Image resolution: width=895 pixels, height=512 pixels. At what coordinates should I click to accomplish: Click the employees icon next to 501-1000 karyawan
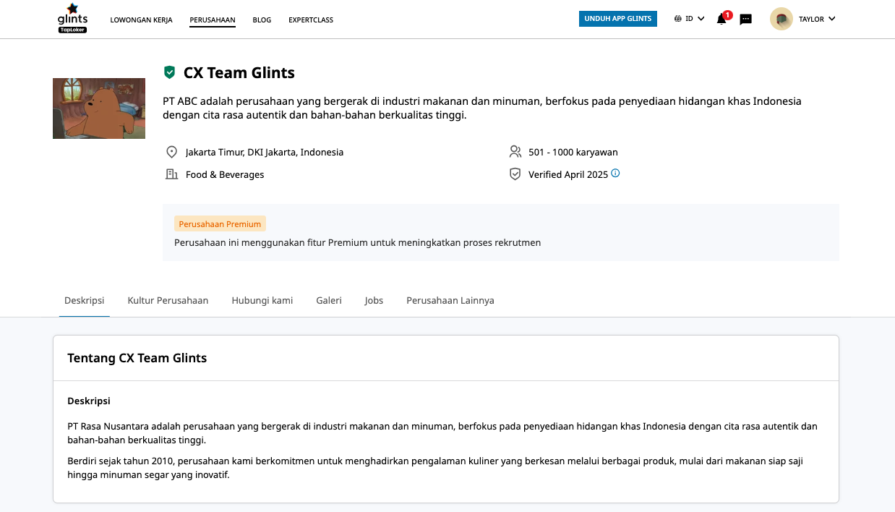pos(515,152)
